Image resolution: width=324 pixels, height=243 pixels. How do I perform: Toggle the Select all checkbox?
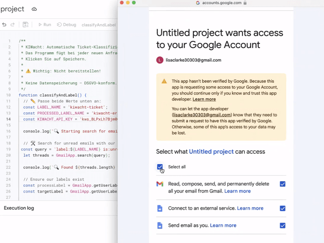(x=160, y=167)
